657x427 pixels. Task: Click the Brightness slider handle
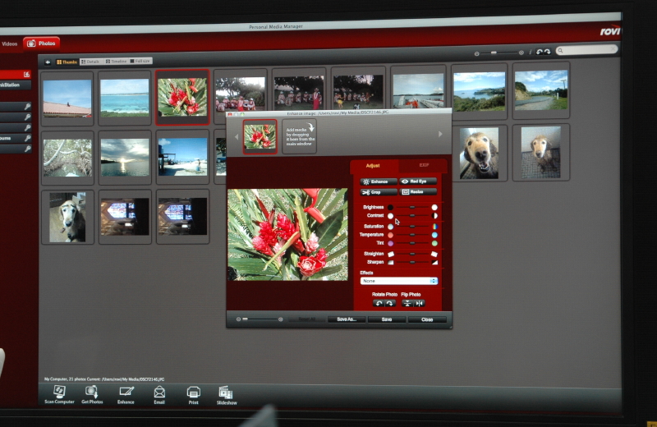pyautogui.click(x=412, y=207)
